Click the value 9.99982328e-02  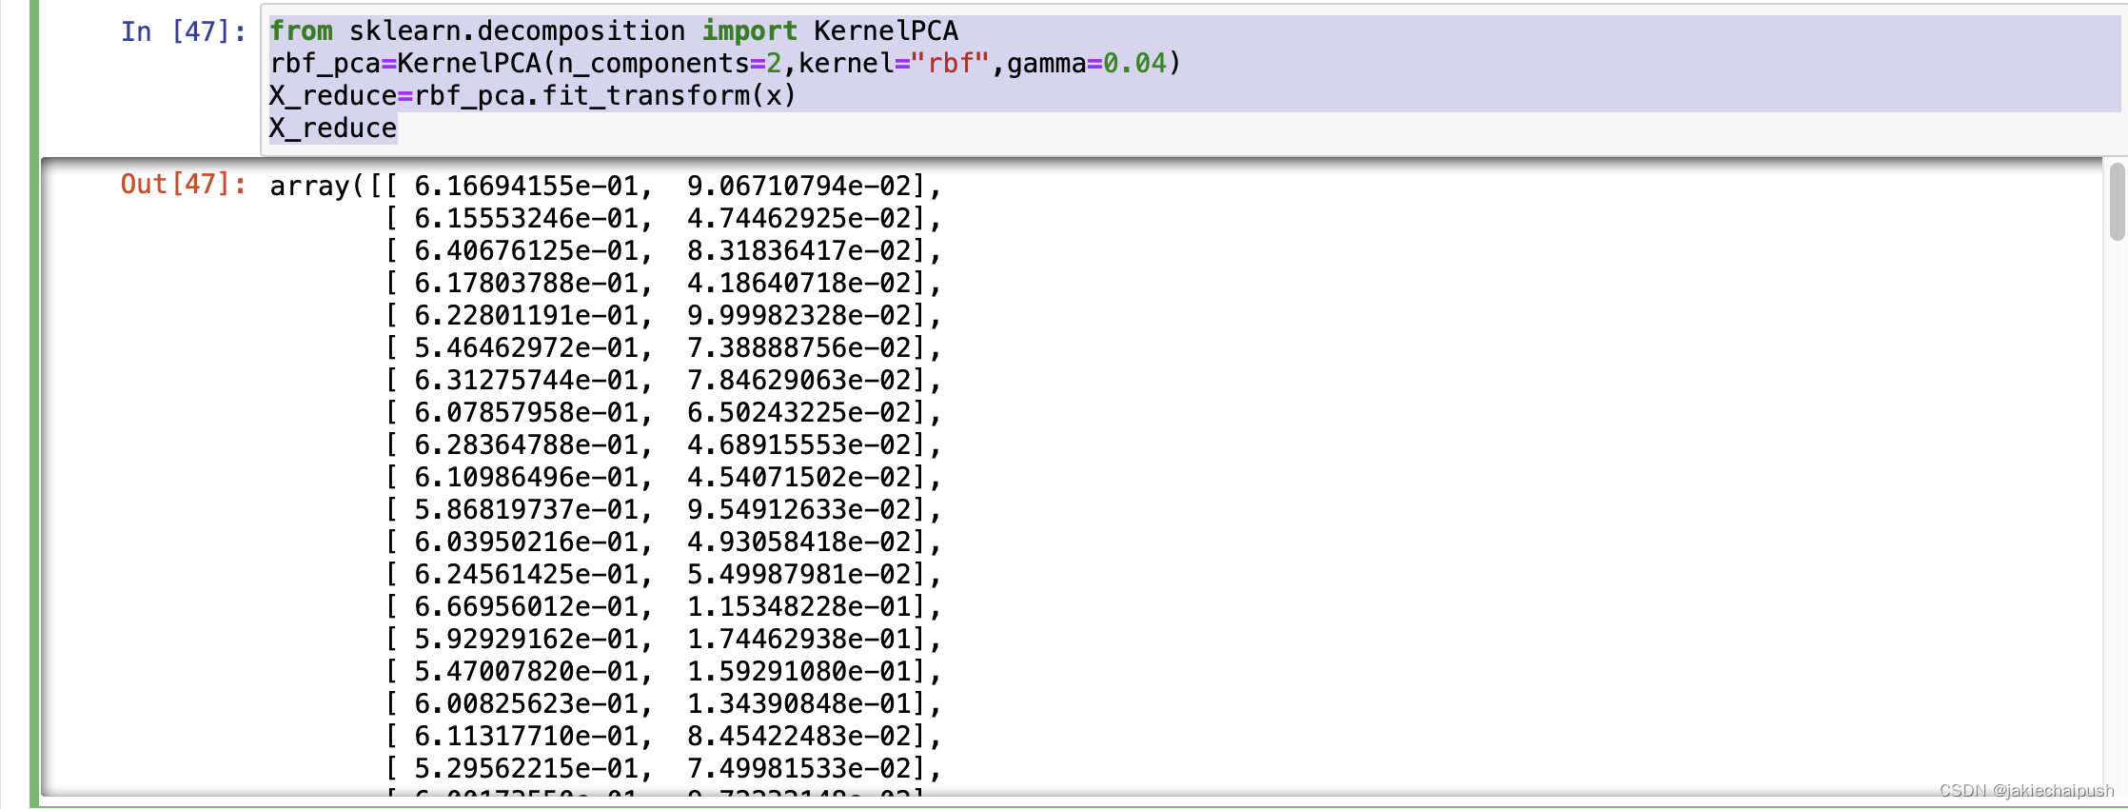tap(799, 315)
